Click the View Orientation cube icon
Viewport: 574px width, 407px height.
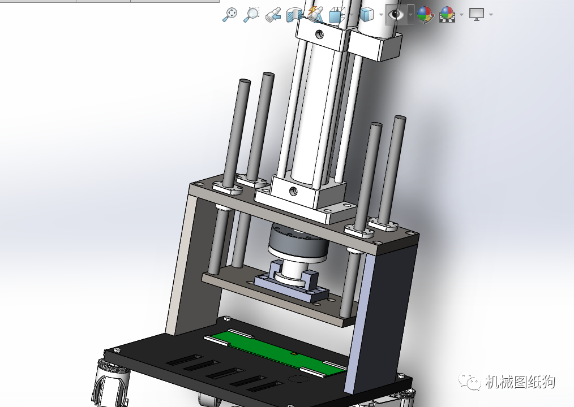click(x=337, y=15)
